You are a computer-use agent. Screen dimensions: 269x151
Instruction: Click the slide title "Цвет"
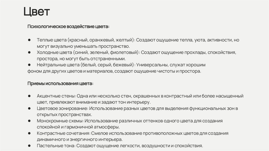click(37, 12)
